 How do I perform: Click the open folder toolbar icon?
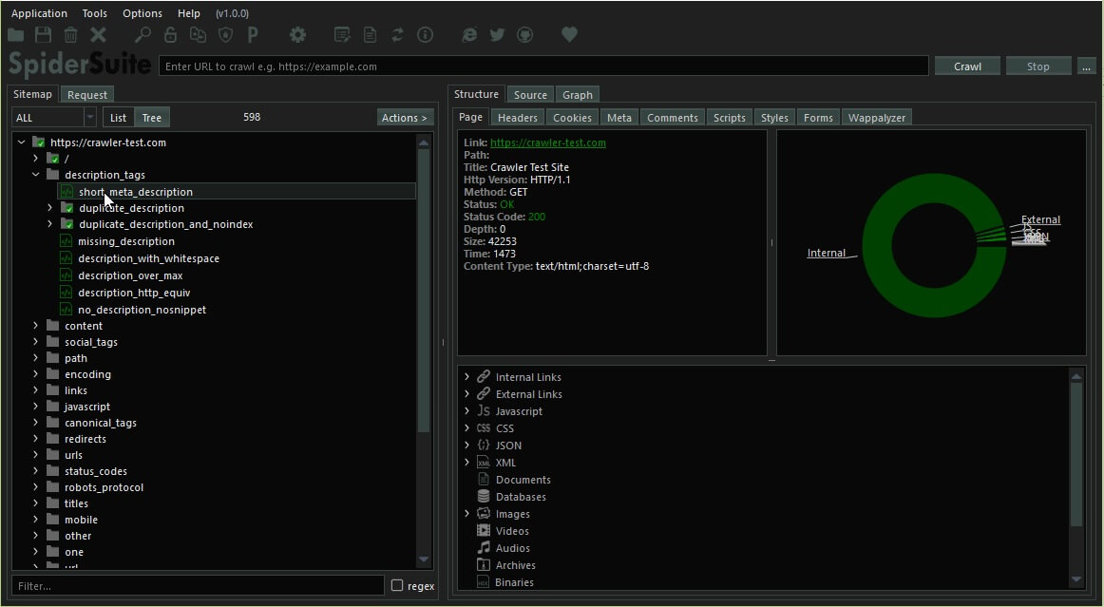pos(15,34)
